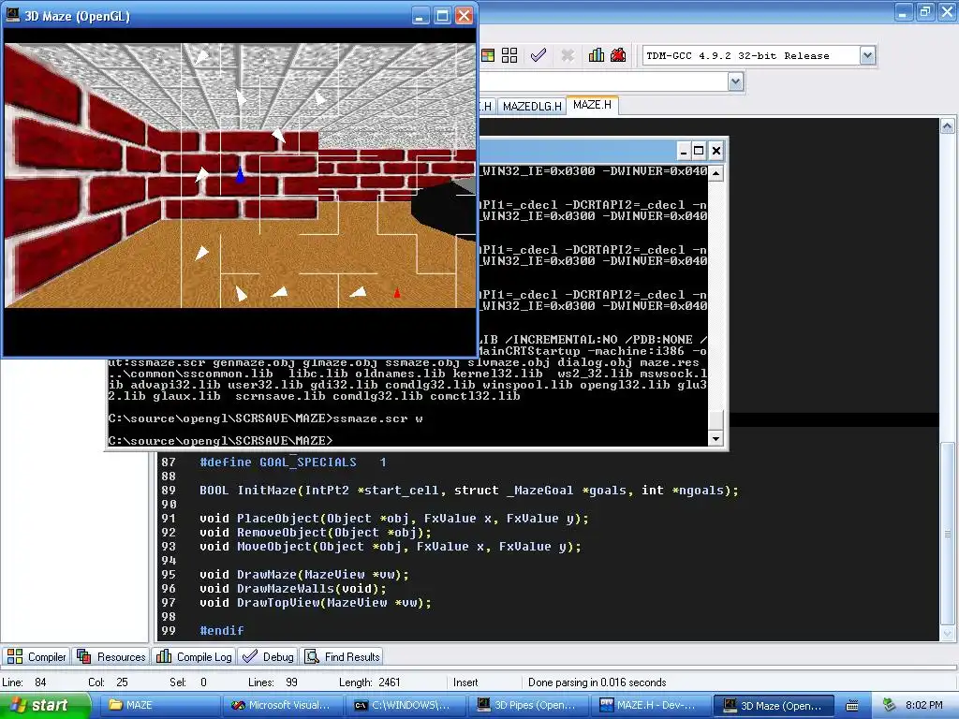The width and height of the screenshot is (959, 719).
Task: Open the Compile Log tab
Action: pos(194,656)
